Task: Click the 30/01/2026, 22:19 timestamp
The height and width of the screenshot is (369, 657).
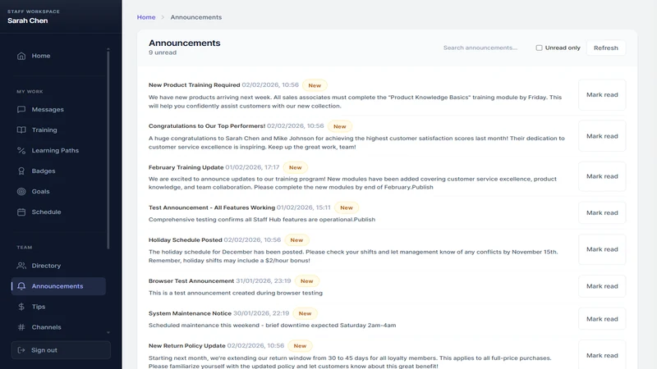Action: [261, 313]
